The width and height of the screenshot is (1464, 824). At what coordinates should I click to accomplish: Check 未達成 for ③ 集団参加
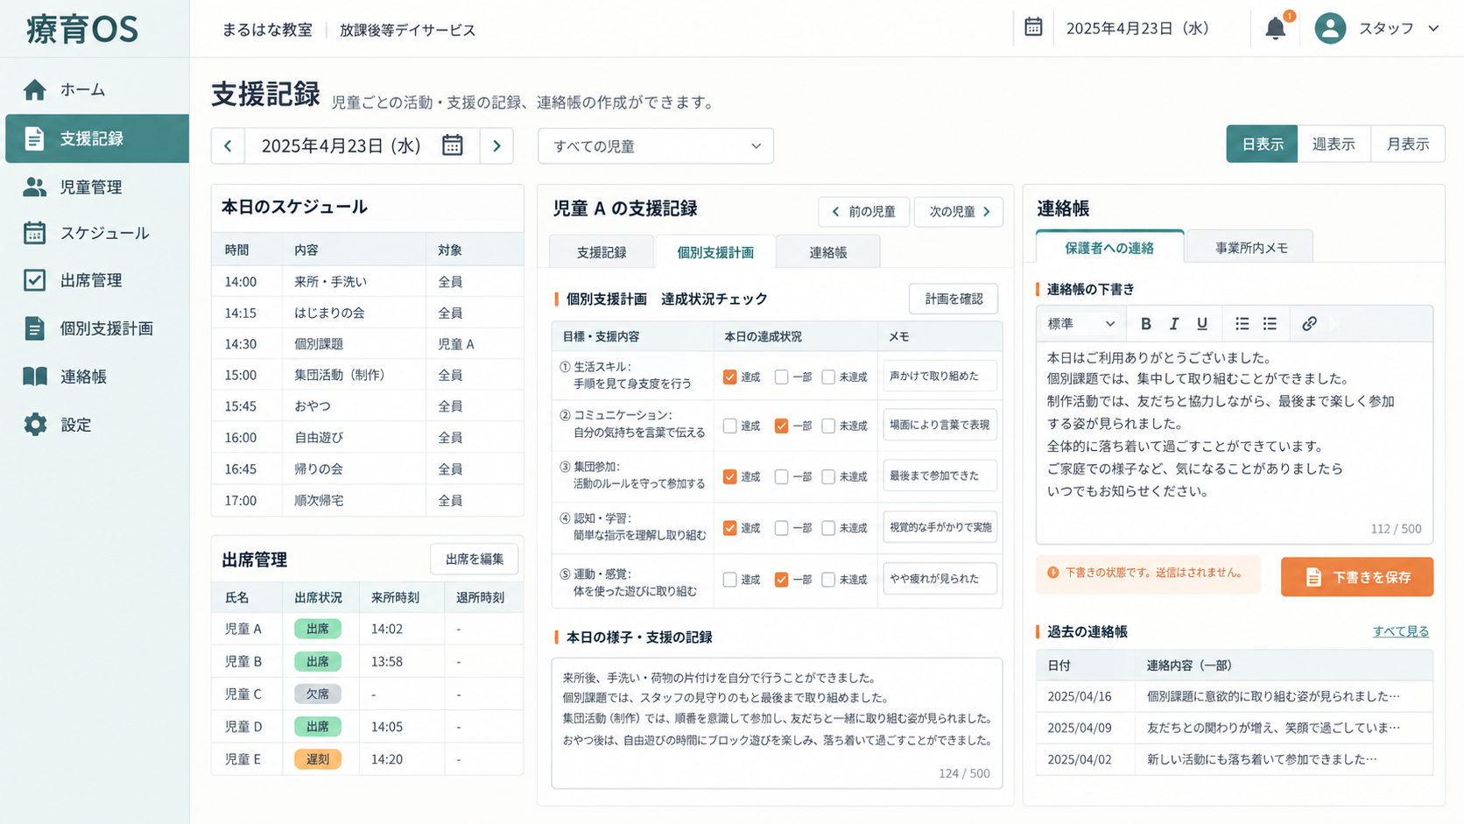click(x=828, y=476)
